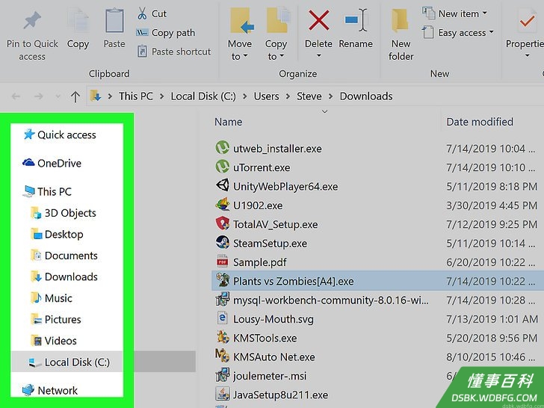This screenshot has width=544, height=408.
Task: Click the Copy ribbon button
Action: click(78, 29)
